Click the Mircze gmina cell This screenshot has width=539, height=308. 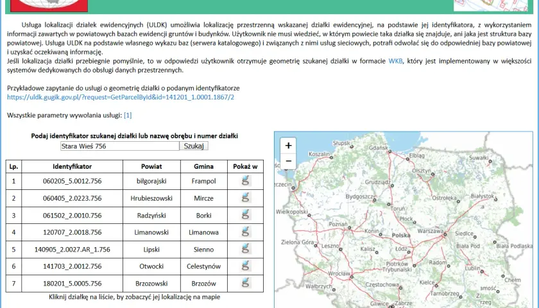204,198
